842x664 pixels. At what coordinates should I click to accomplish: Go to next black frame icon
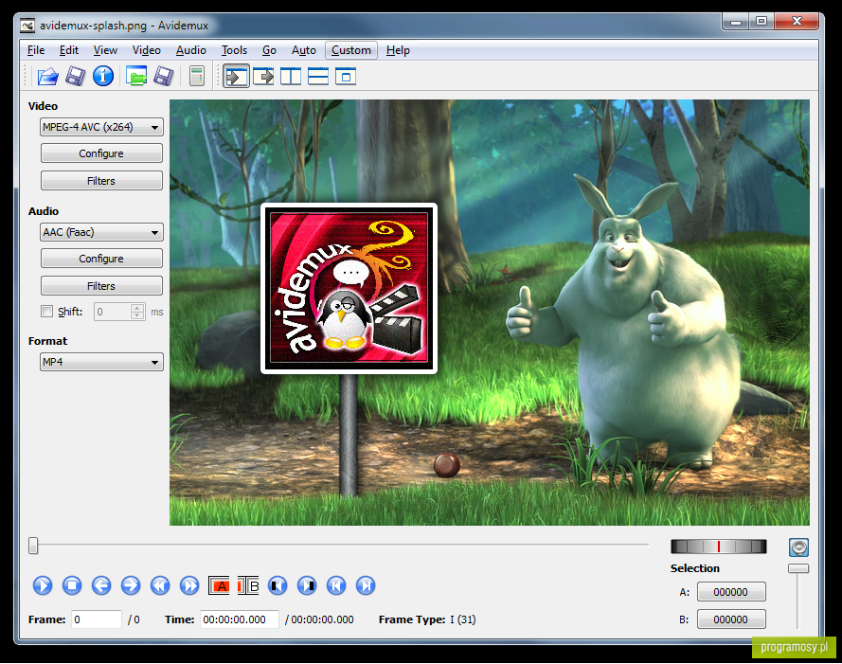pyautogui.click(x=307, y=585)
